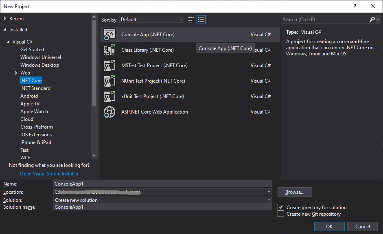Click the Solution name input field
The height and width of the screenshot is (234, 383).
pos(162,207)
